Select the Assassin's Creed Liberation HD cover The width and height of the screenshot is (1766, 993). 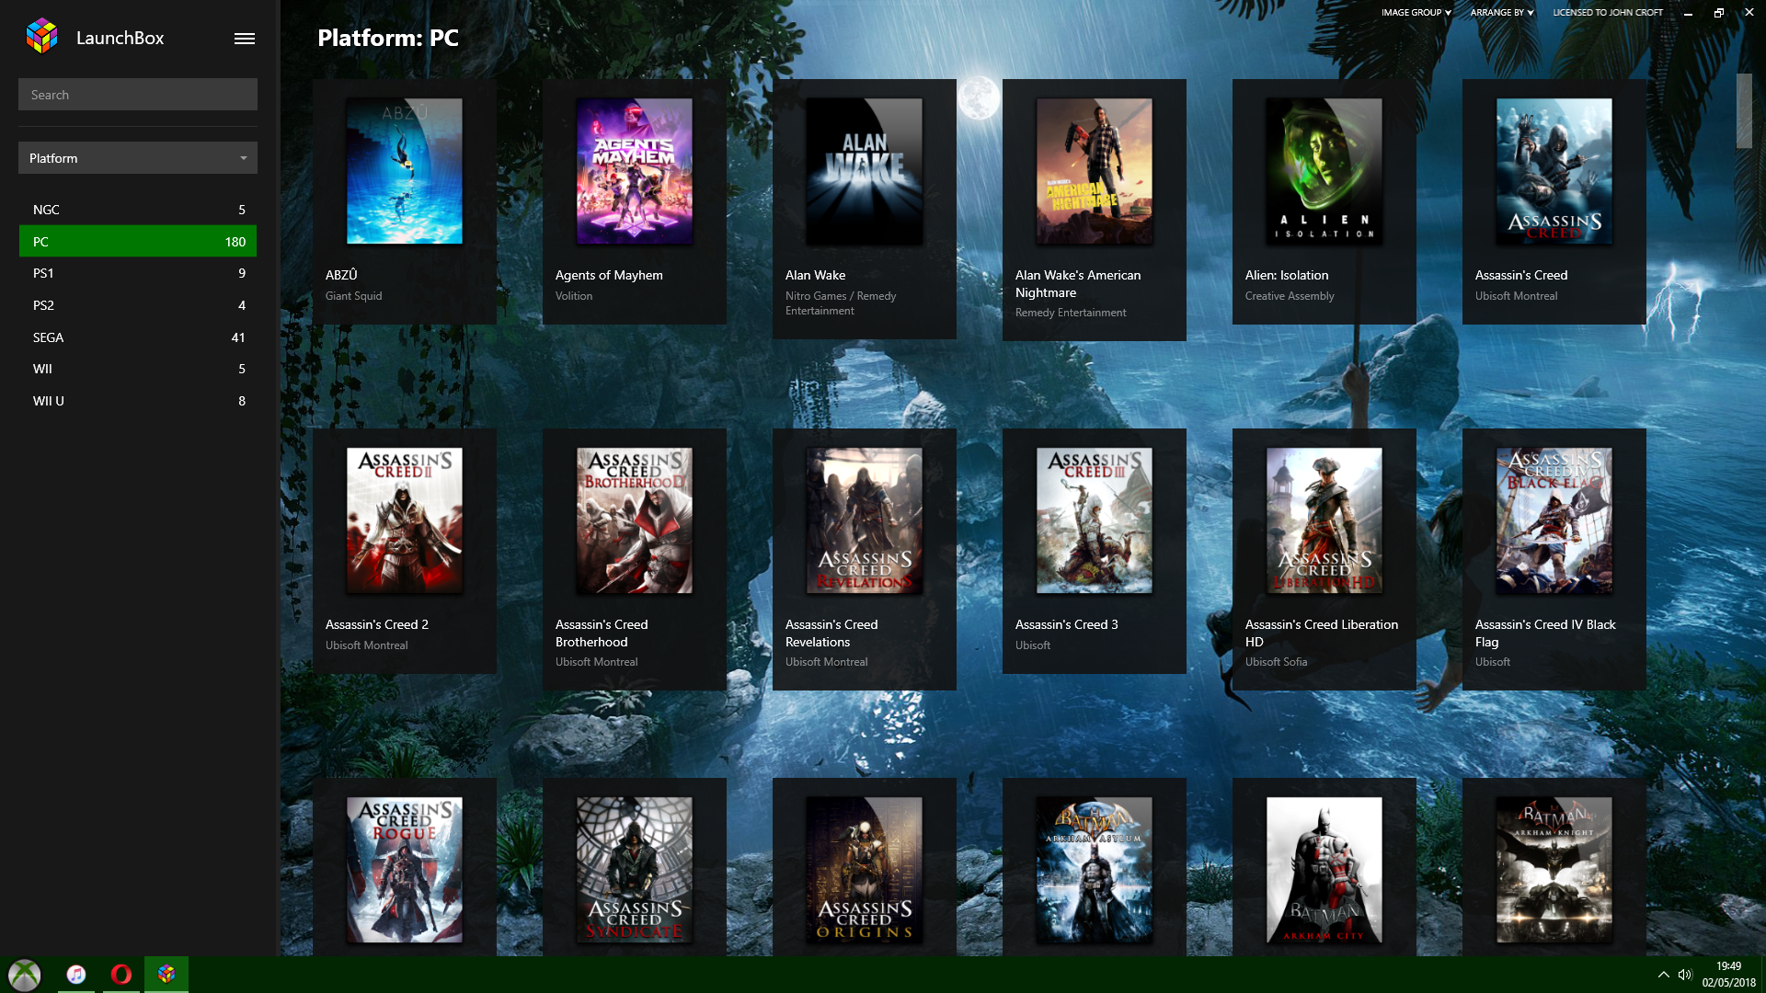coord(1324,520)
